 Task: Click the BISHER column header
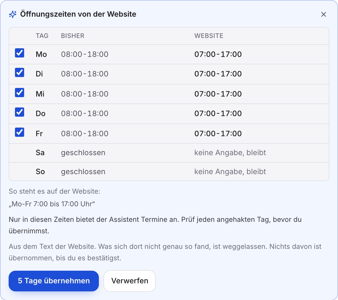point(73,36)
